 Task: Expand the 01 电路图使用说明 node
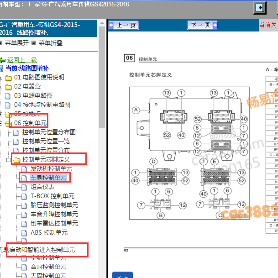point(1,78)
